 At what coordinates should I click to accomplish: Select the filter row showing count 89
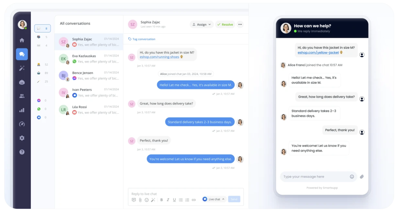pos(42,73)
